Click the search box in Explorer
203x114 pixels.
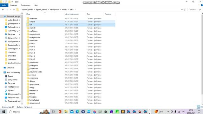tap(194, 9)
